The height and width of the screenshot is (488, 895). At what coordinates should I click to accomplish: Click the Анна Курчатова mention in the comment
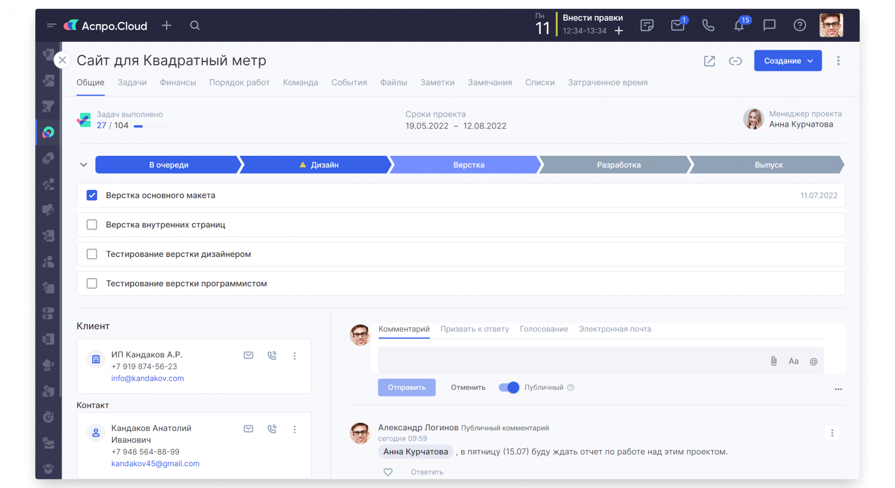point(416,452)
